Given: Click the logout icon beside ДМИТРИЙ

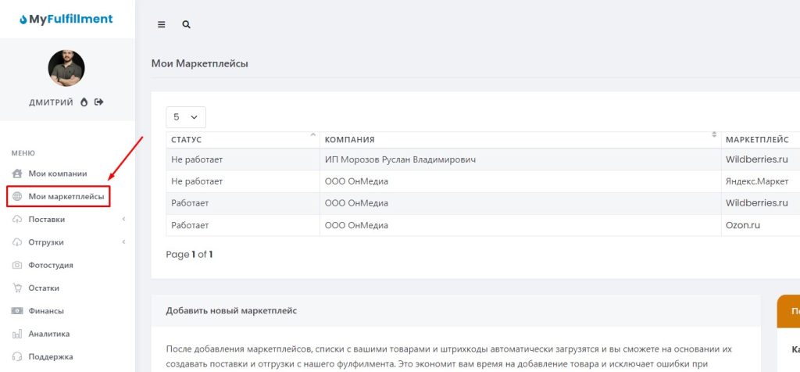Looking at the screenshot, I should coord(99,102).
